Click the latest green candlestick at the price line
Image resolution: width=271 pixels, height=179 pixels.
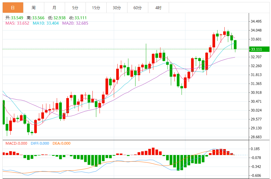[235, 45]
